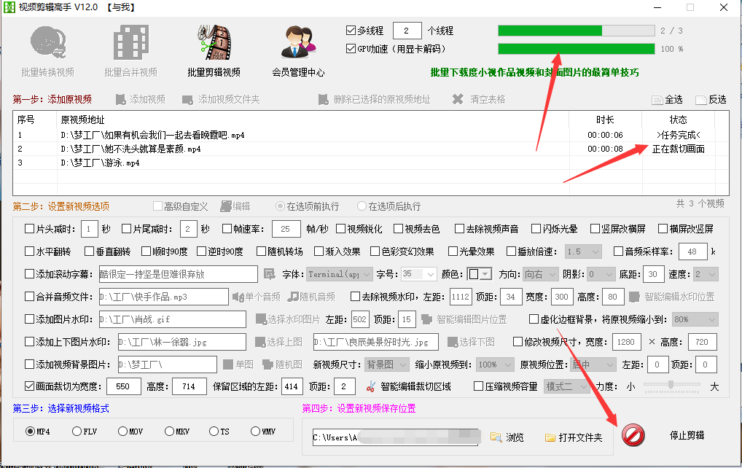Click the thread count input field
Image resolution: width=742 pixels, height=468 pixels.
click(407, 31)
